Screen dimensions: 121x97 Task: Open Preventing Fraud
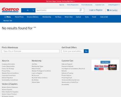pos(67,78)
